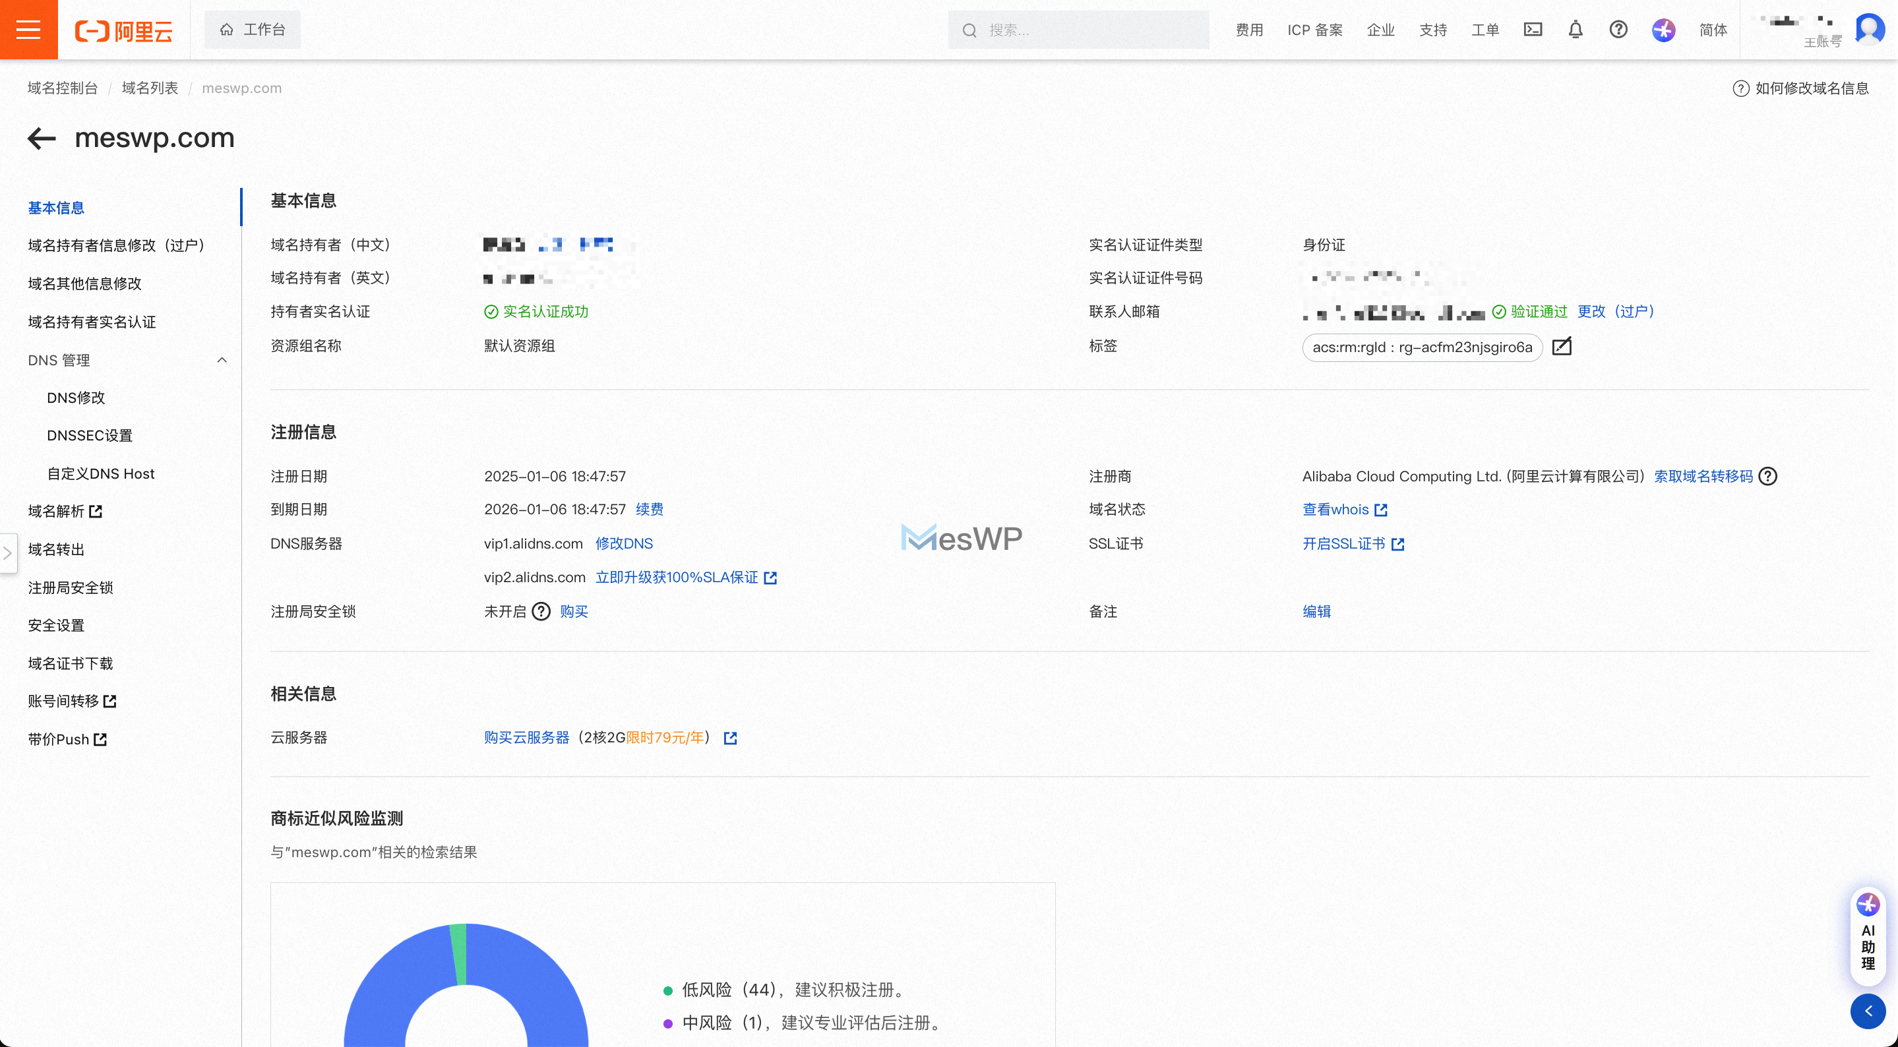Image resolution: width=1898 pixels, height=1047 pixels.
Task: Open 域名解析 external link in sidebar
Action: 65,512
